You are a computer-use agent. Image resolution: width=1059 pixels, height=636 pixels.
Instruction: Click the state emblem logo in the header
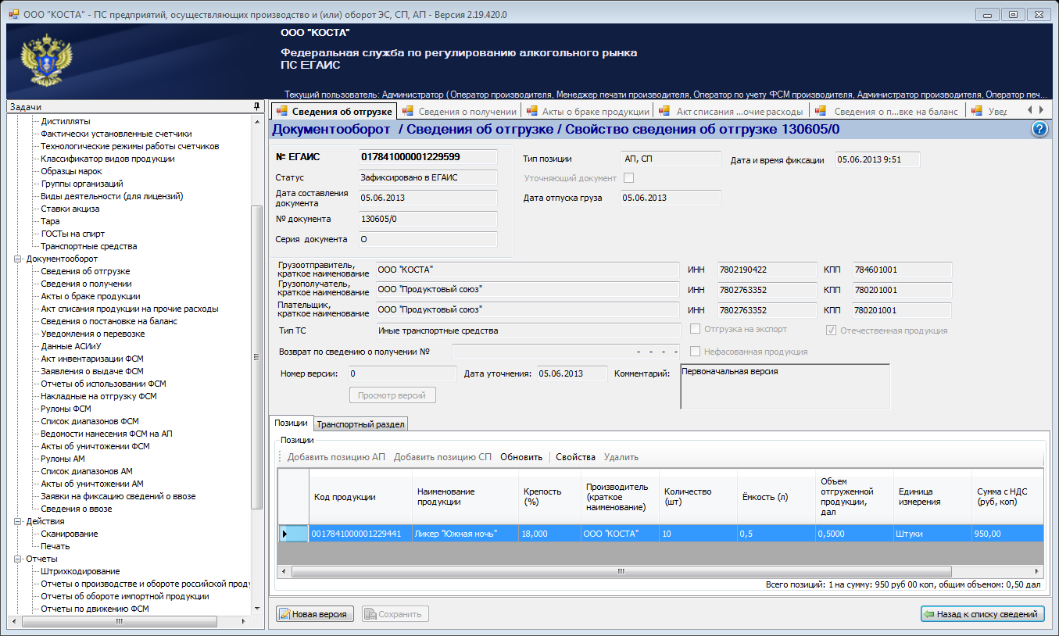coord(48,61)
